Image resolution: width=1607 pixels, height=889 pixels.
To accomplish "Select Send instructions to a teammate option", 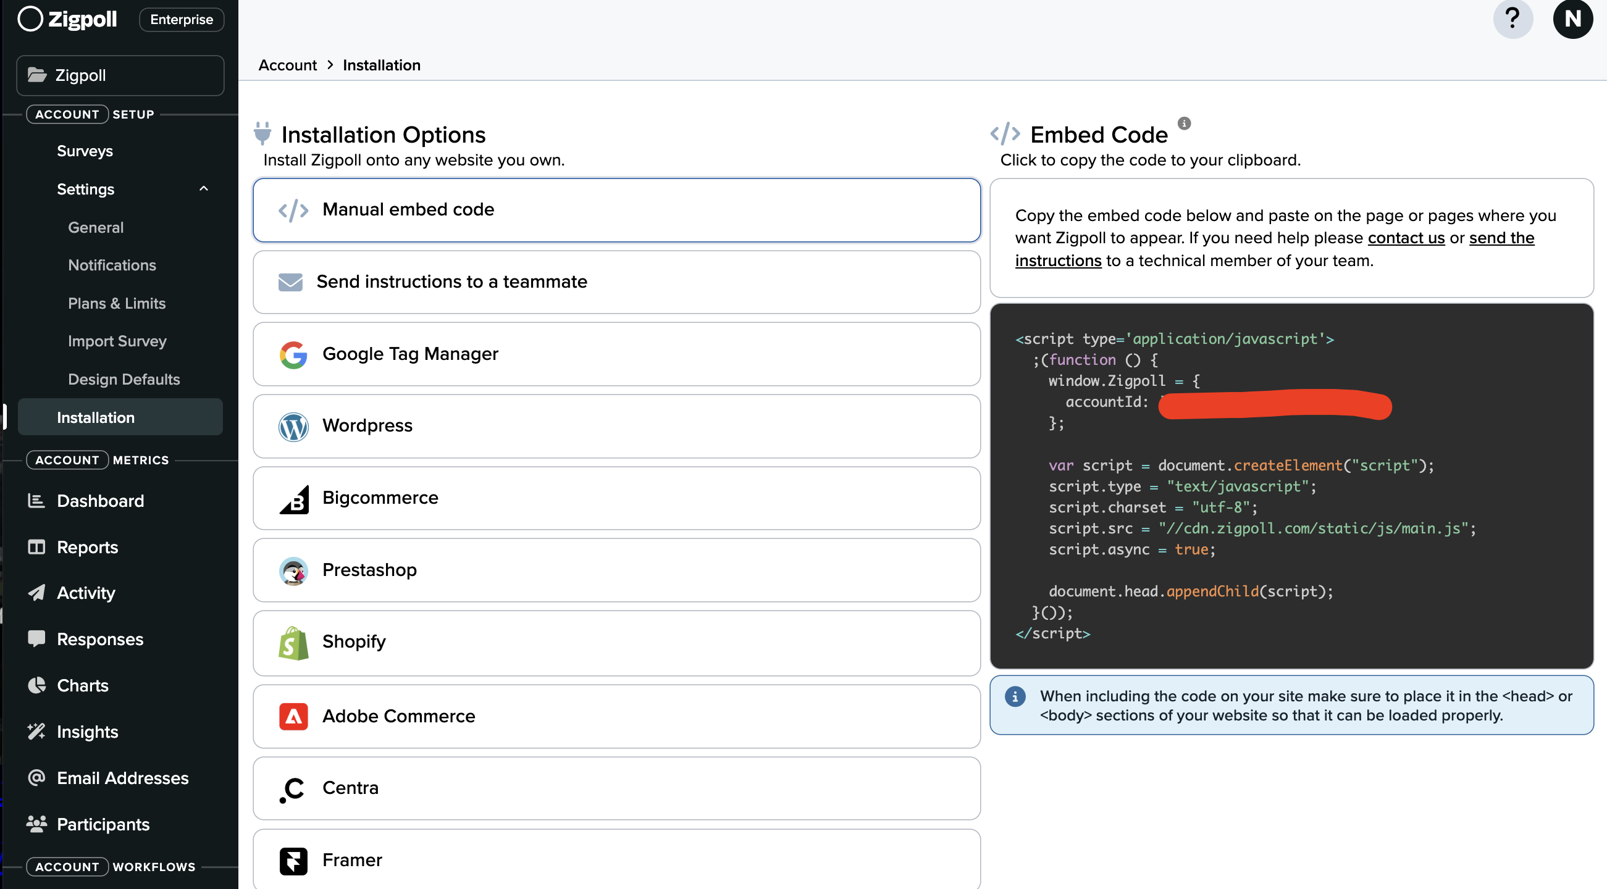I will coord(616,282).
